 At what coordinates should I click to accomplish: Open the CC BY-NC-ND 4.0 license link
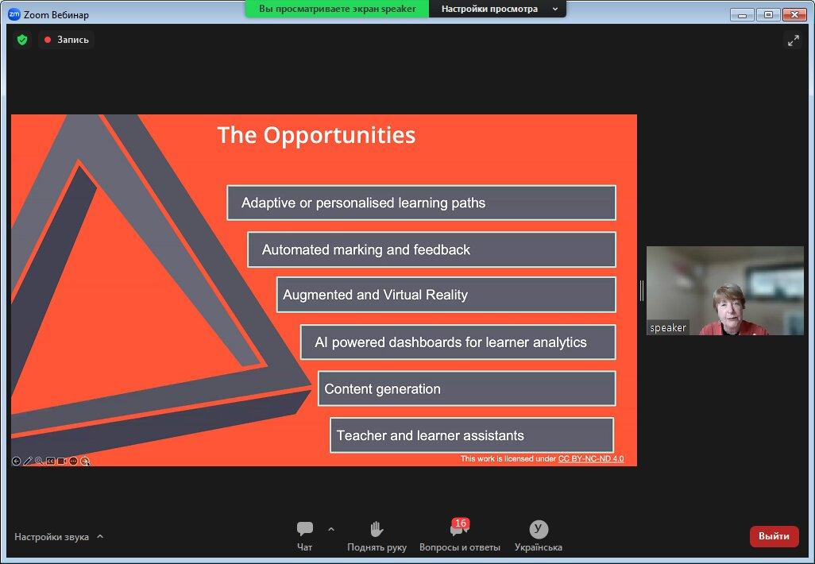(590, 458)
